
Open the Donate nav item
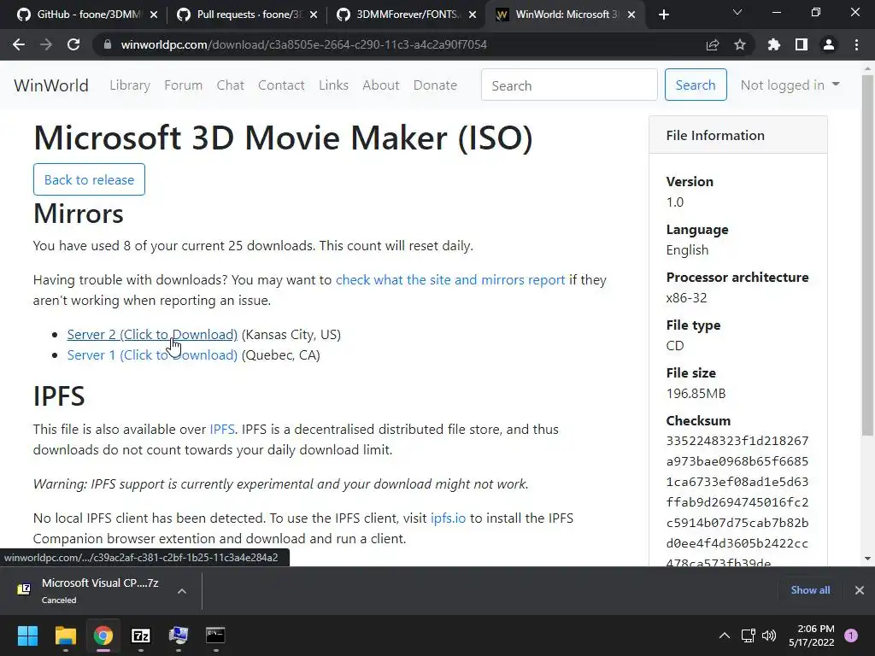435,85
